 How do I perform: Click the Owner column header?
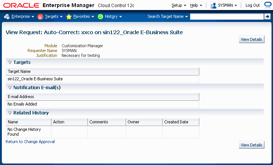(x=144, y=122)
